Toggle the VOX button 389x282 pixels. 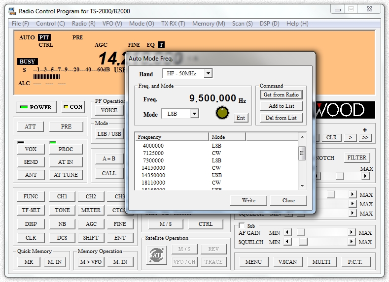pos(31,149)
